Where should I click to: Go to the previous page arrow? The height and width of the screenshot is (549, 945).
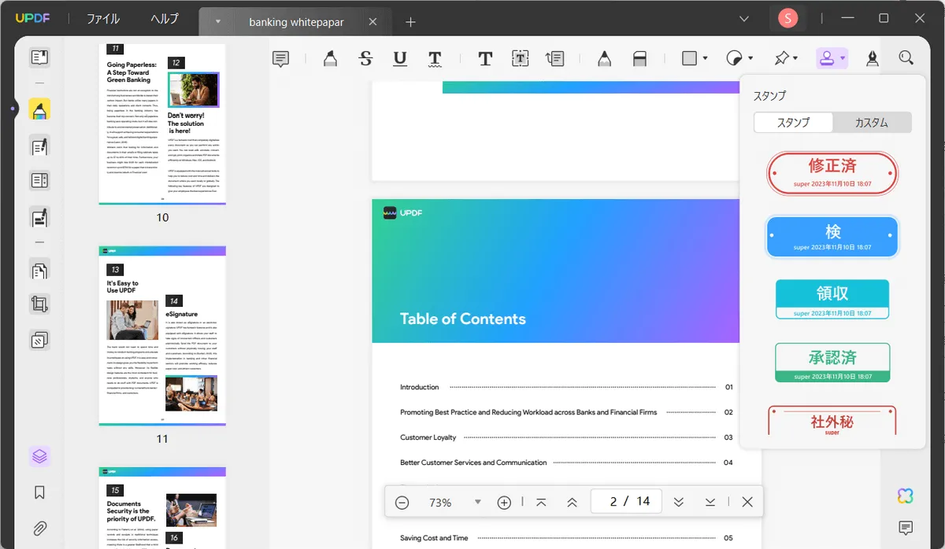pyautogui.click(x=573, y=502)
